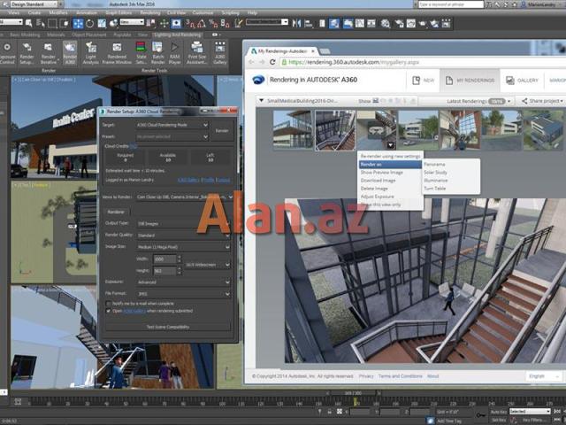This screenshot has width=566, height=425.
Task: Open the File Format dropdown
Action: 183,294
